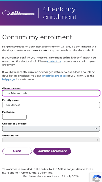Focus the Given name/s text field
Screen dimensions: 102x182
pos(51,93)
